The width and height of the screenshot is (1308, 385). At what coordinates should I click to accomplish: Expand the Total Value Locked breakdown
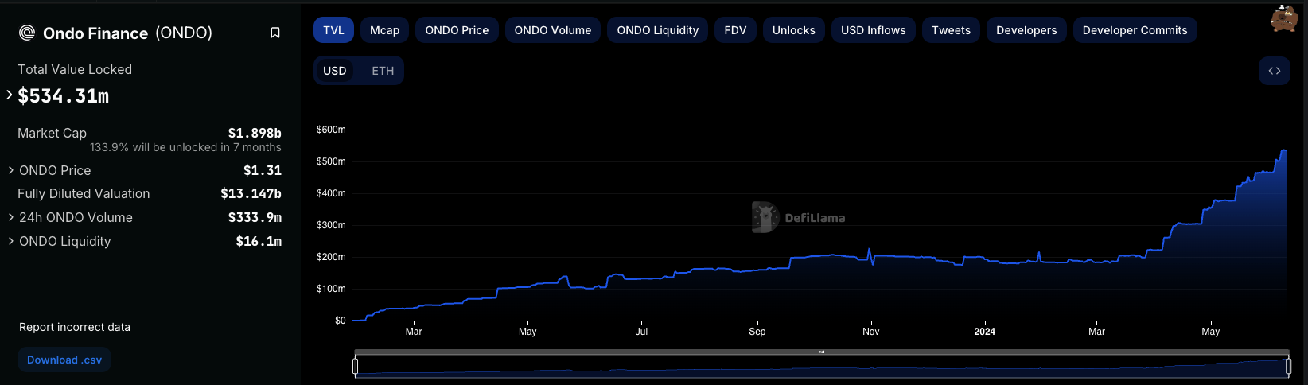click(10, 95)
